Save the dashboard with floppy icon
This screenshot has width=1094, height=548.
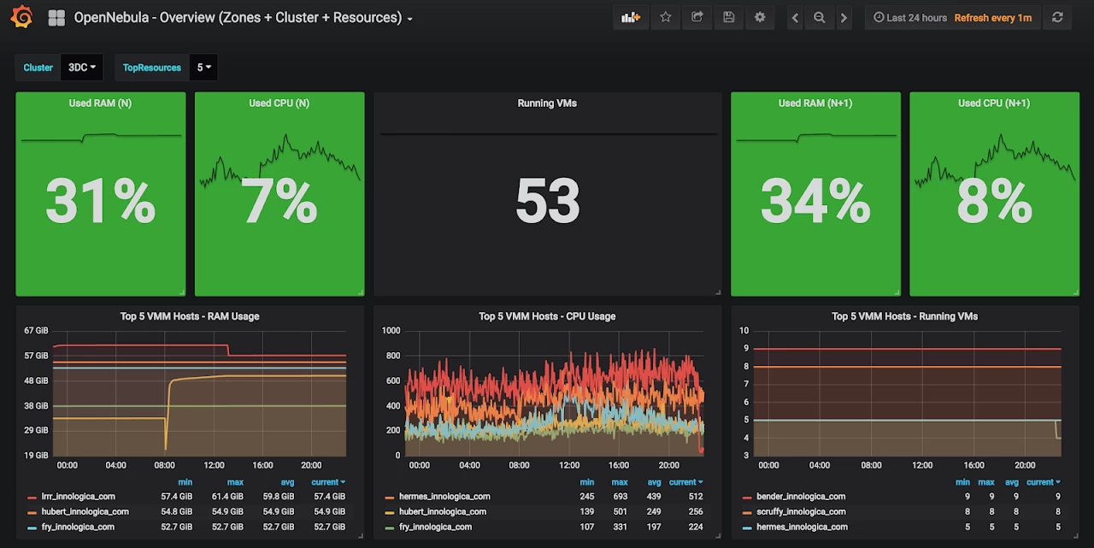[x=728, y=18]
